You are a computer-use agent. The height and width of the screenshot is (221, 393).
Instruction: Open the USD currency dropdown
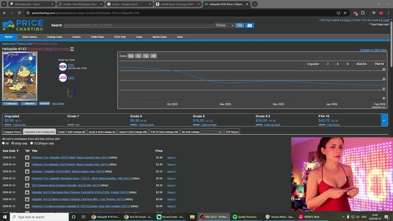[324, 20]
